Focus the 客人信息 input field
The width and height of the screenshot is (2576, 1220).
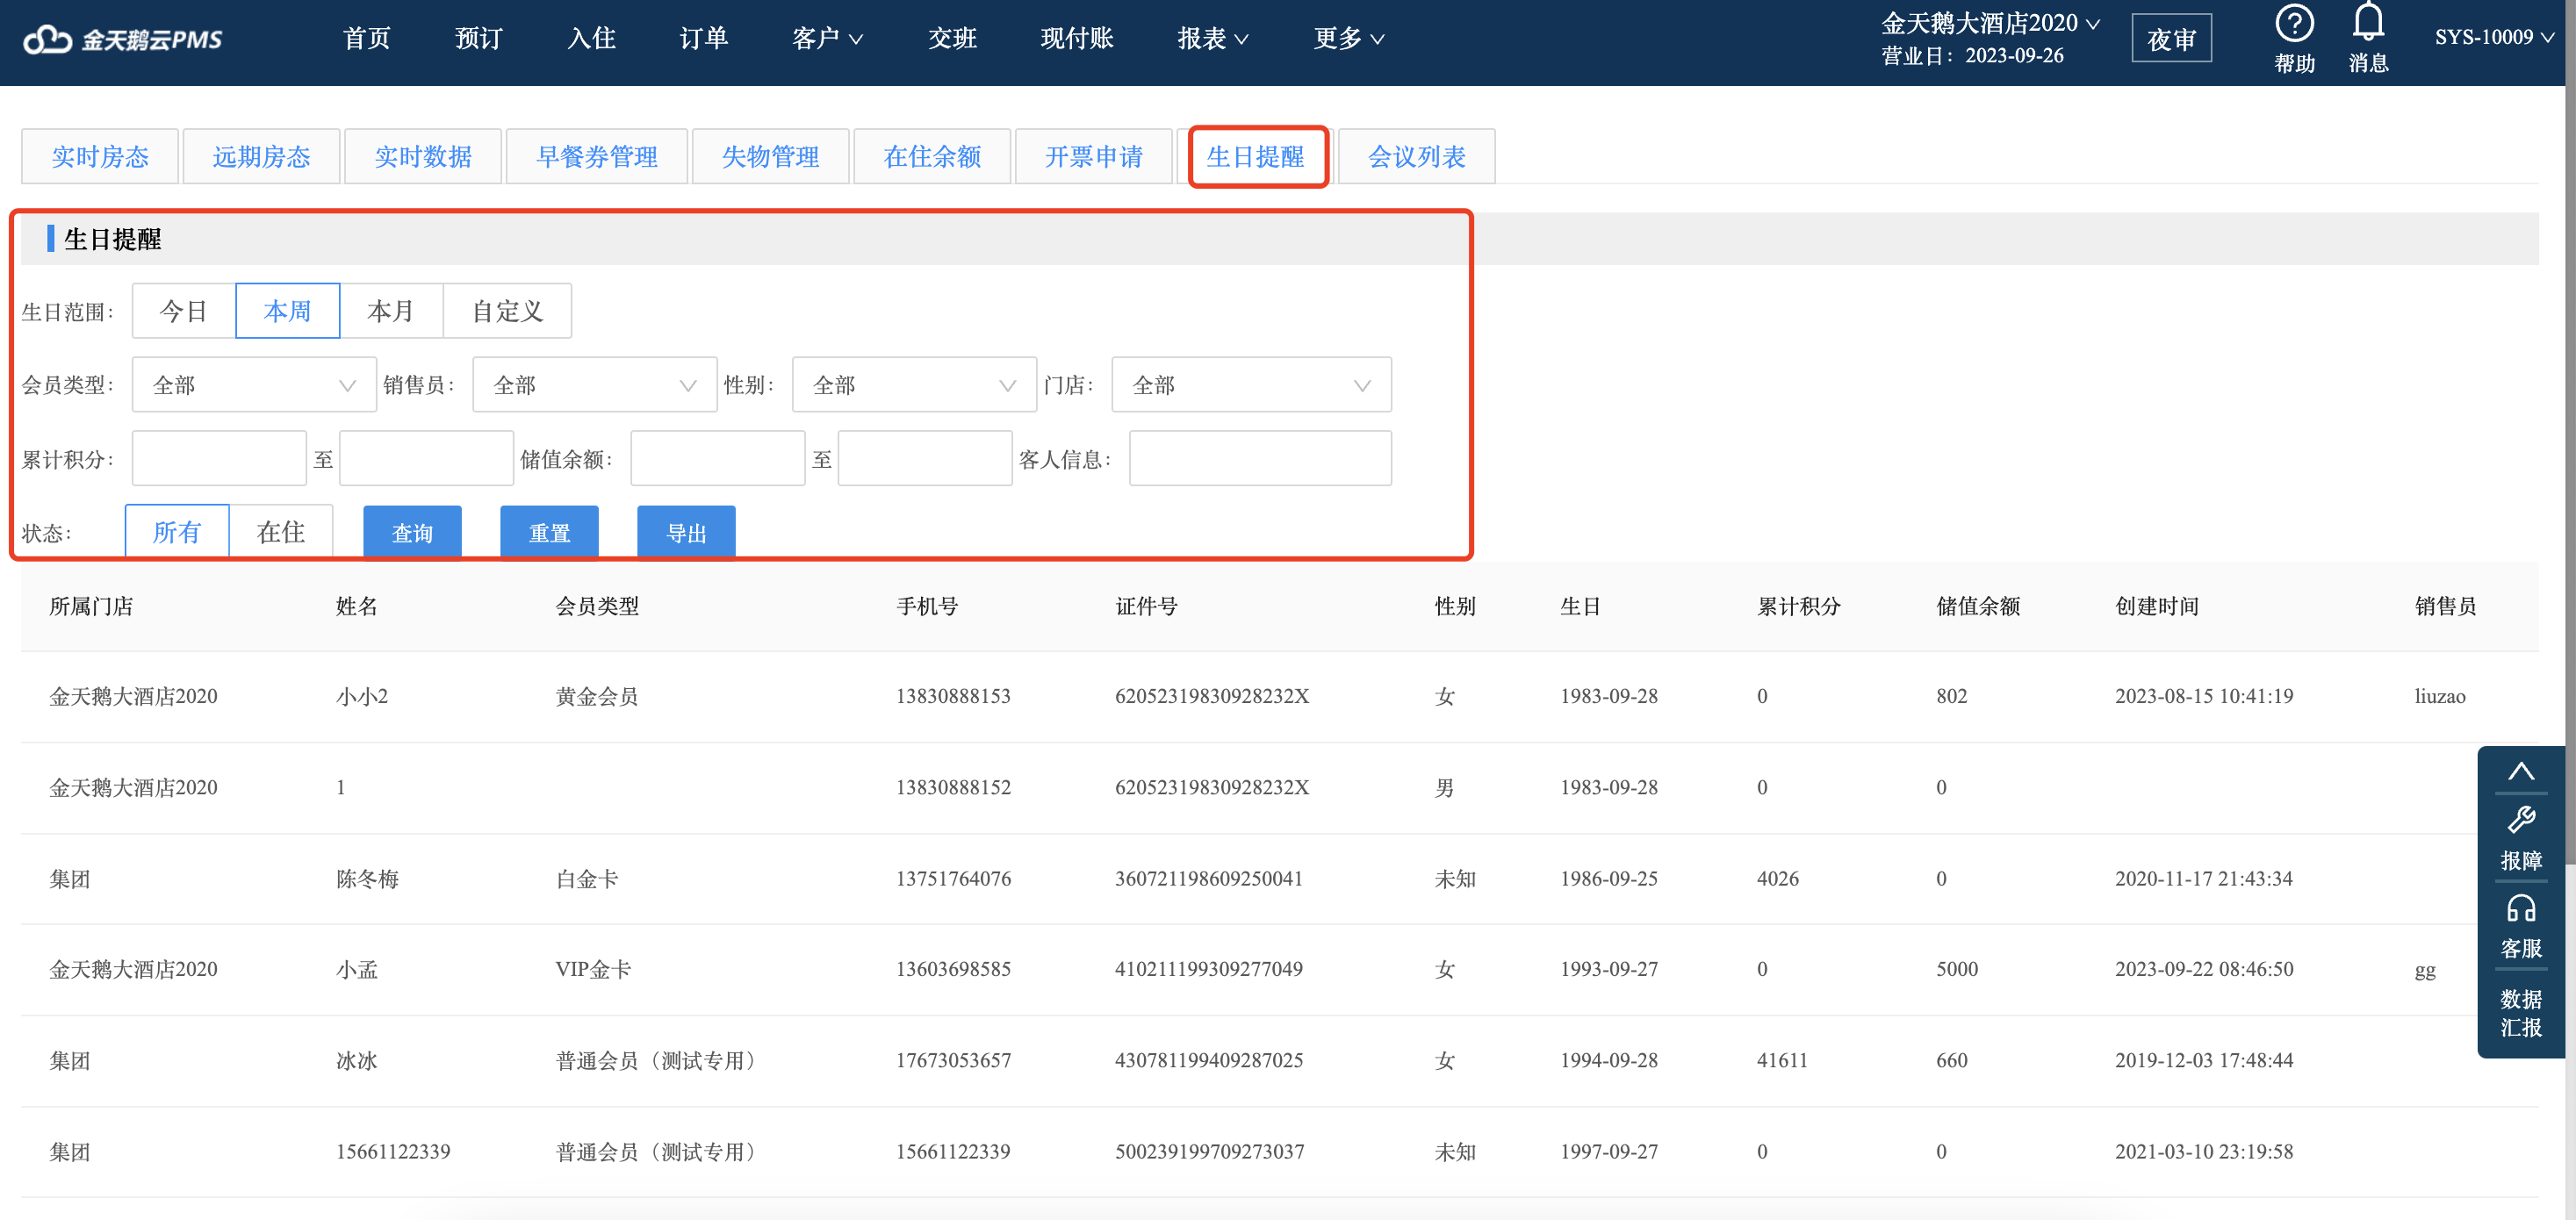tap(1260, 458)
